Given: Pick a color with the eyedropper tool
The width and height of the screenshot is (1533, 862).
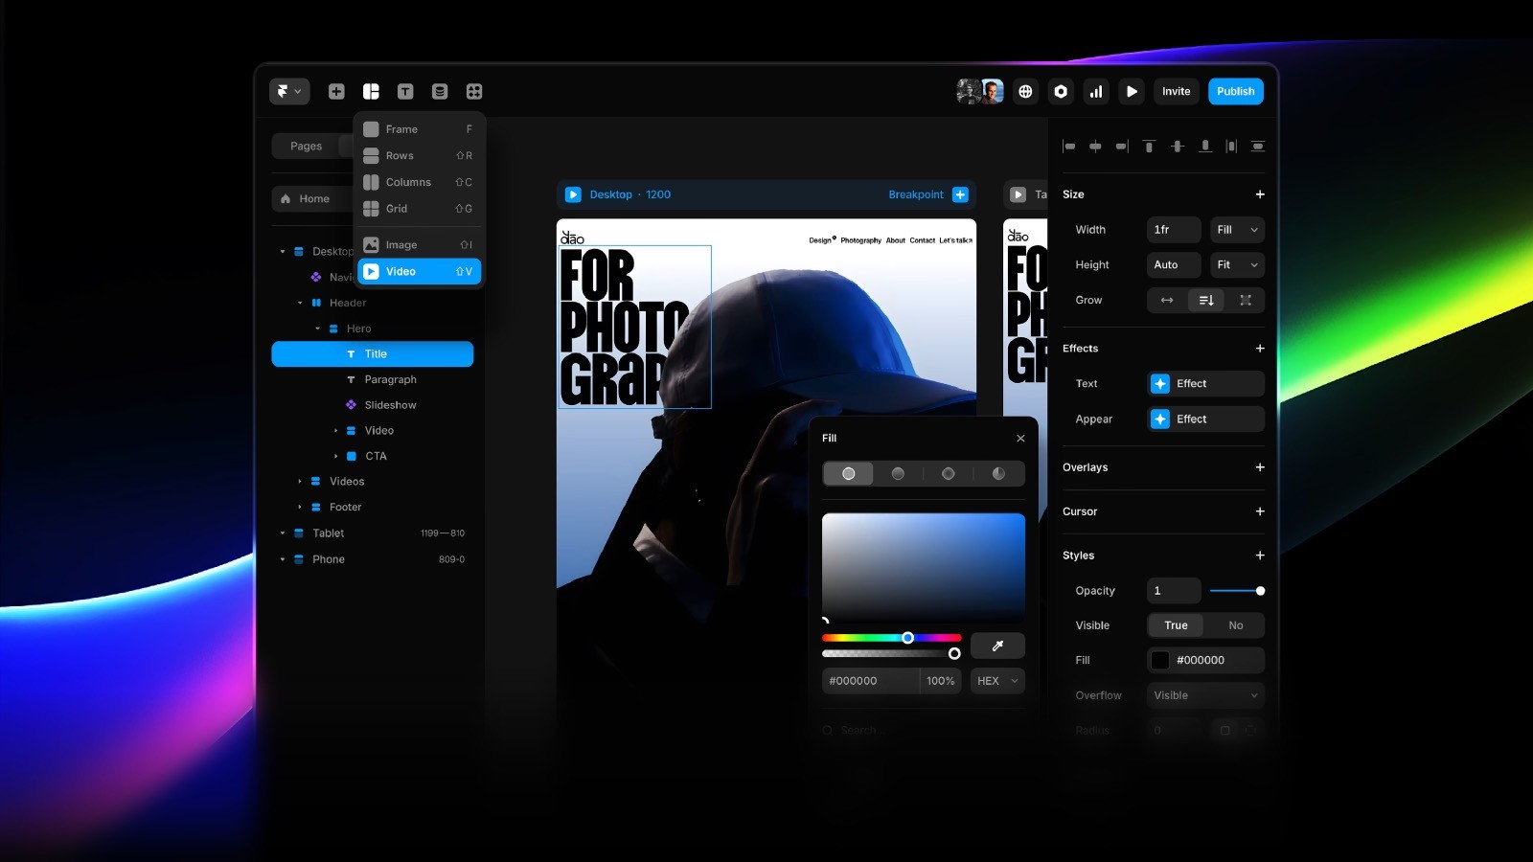Looking at the screenshot, I should click(x=997, y=646).
